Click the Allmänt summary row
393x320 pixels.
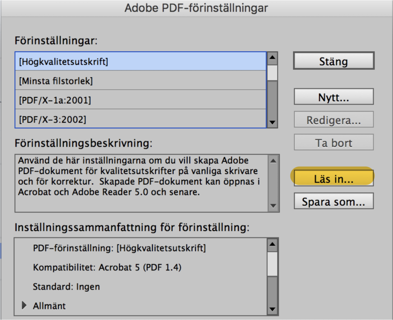pos(140,306)
